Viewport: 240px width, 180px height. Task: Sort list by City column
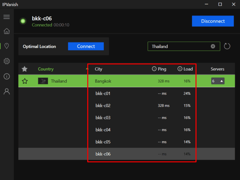pyautogui.click(x=98, y=69)
